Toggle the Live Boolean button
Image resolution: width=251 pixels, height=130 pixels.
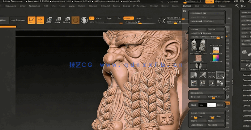[x=18, y=20]
